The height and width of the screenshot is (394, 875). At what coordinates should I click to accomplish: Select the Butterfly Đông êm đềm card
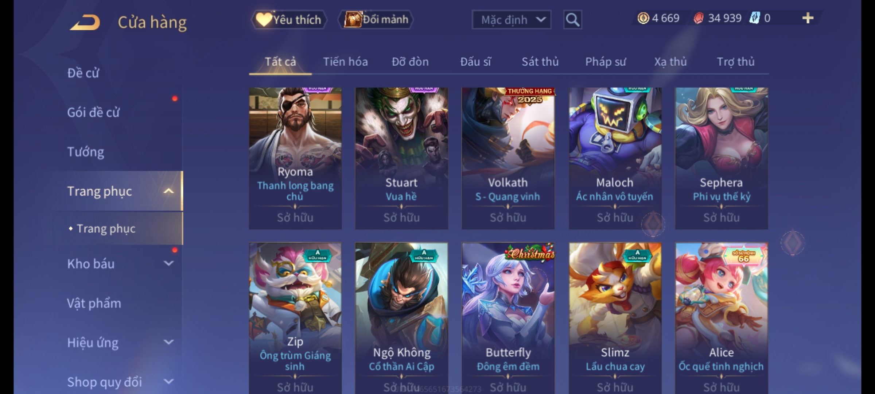[508, 318]
